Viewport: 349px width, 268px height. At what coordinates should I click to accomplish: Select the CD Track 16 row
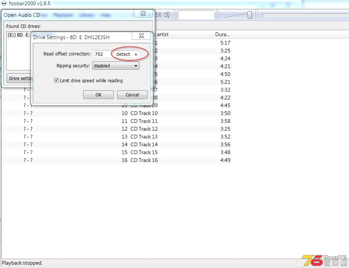click(117, 160)
